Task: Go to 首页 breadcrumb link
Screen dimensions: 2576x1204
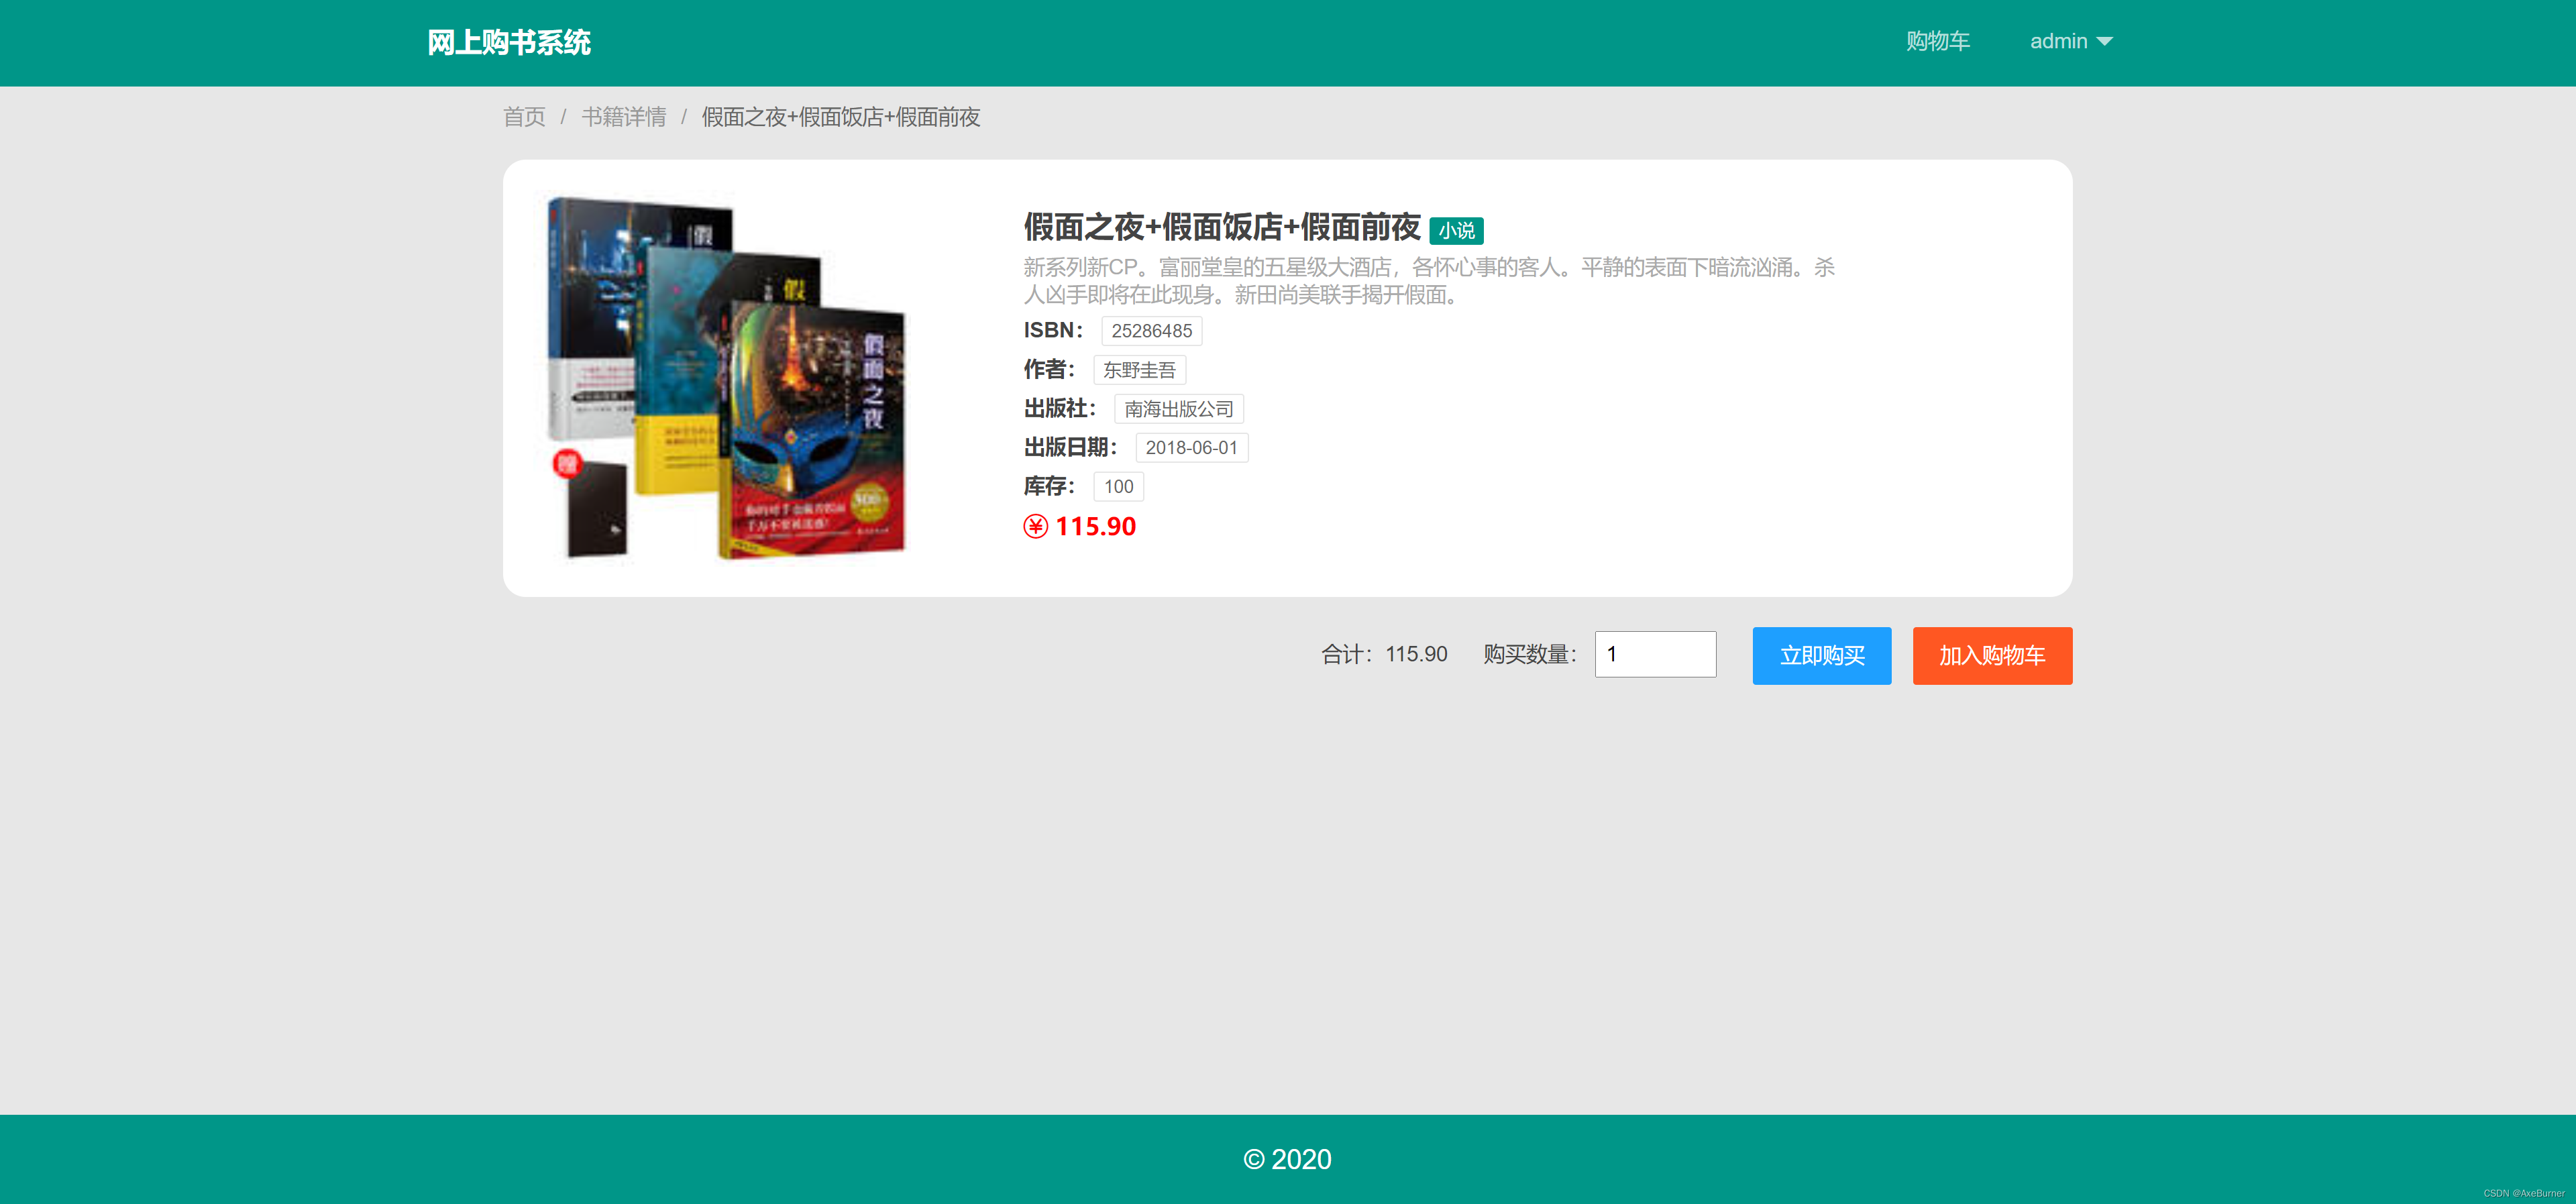Action: coord(524,117)
